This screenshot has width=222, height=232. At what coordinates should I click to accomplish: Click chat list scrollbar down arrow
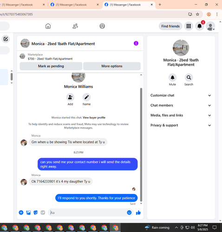12,83
